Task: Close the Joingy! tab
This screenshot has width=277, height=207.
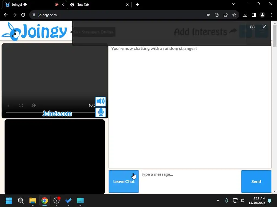Action: click(x=63, y=5)
